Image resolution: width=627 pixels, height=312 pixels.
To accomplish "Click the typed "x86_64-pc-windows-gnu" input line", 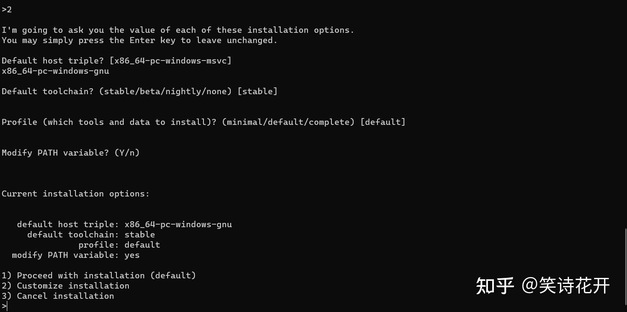I will click(55, 71).
